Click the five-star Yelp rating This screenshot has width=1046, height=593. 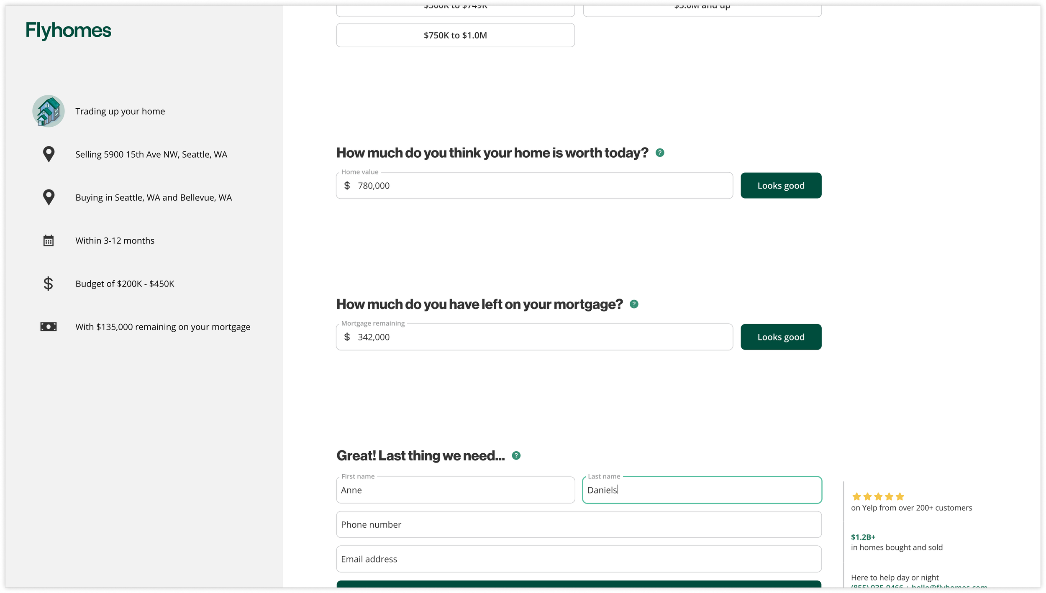pos(878,496)
